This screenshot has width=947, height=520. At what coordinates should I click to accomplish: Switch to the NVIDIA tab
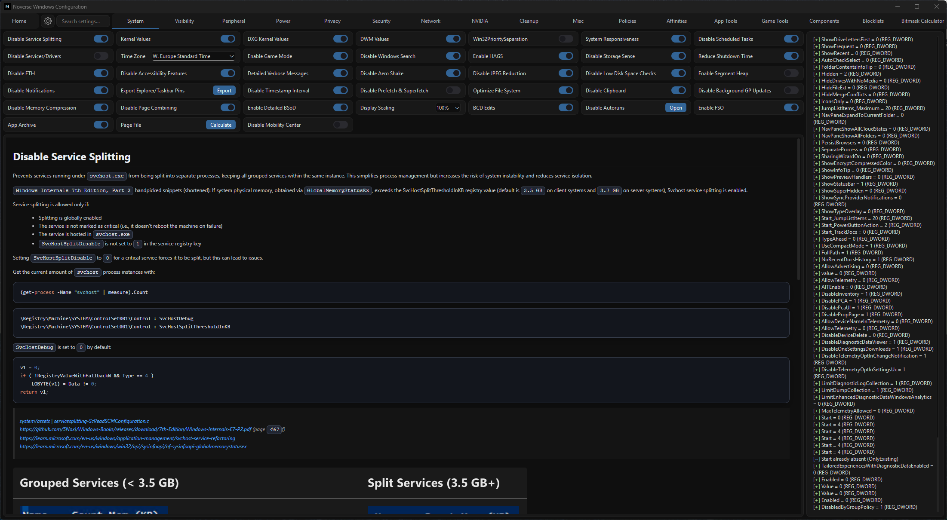[480, 21]
